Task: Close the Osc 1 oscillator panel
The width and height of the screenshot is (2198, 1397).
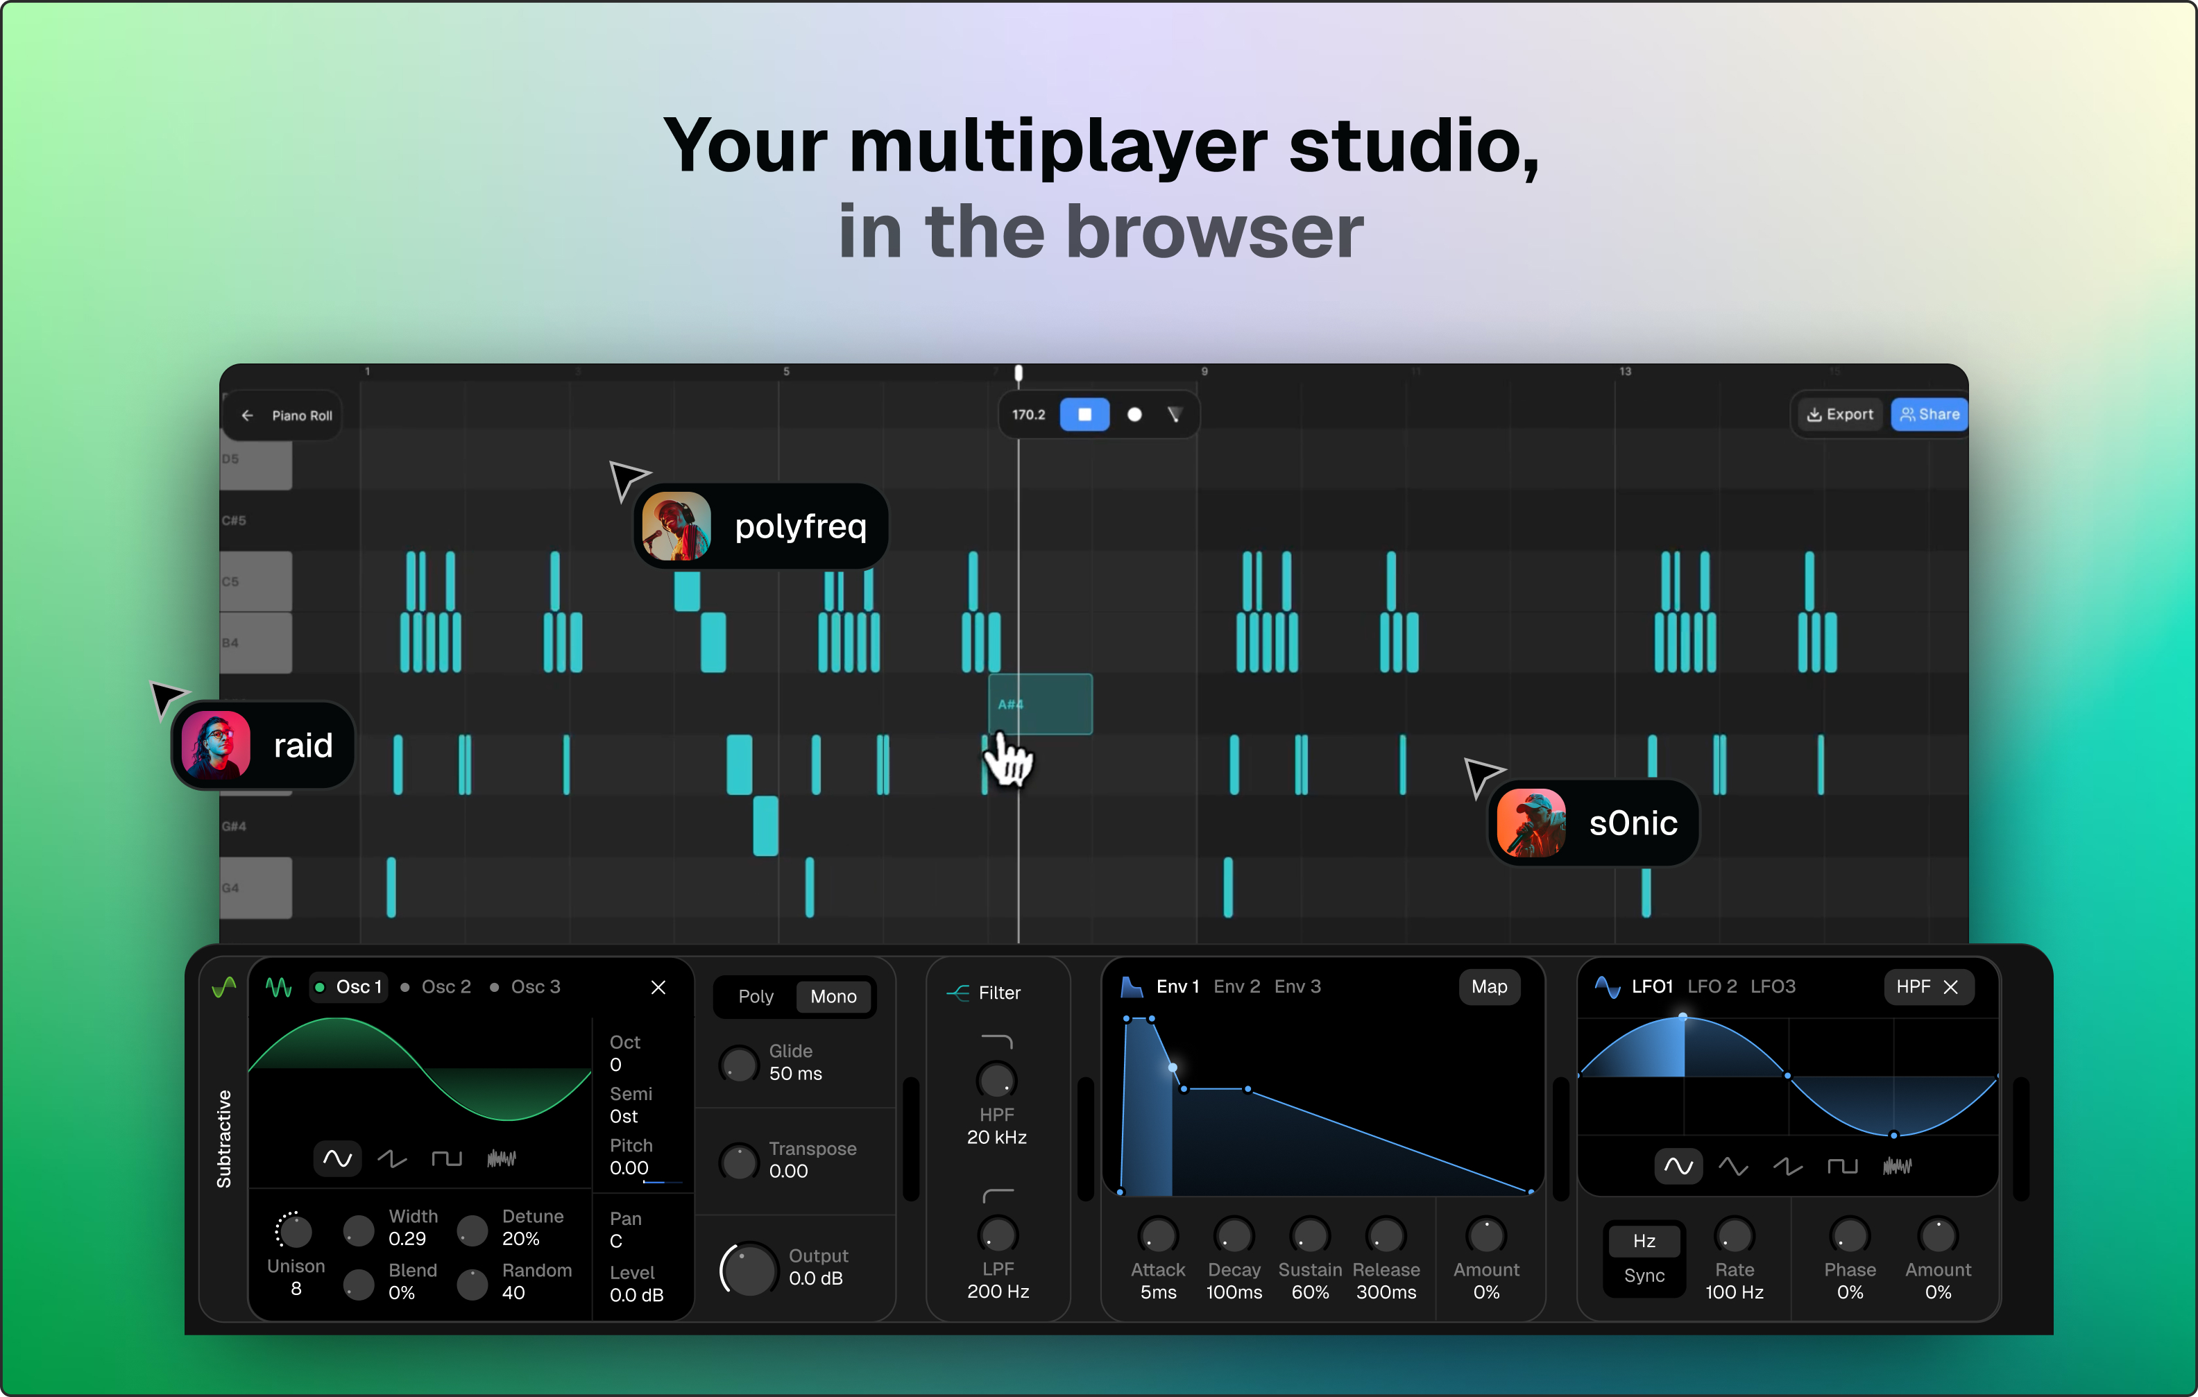Action: [x=658, y=987]
